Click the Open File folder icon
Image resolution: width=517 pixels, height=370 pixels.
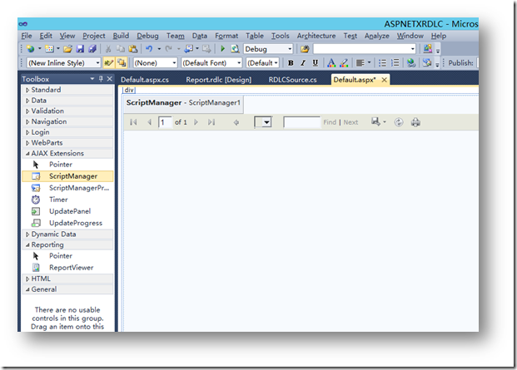[67, 49]
